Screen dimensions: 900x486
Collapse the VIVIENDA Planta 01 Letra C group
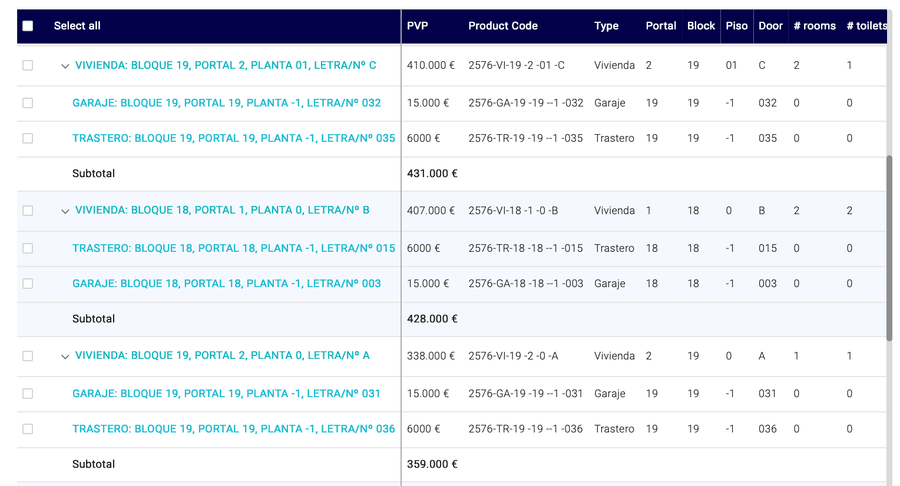click(x=65, y=66)
